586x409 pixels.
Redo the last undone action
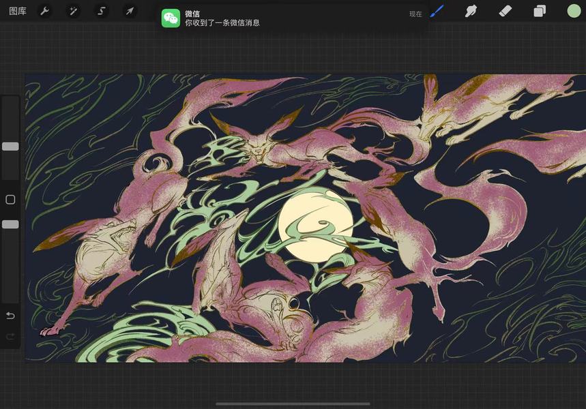coord(10,337)
